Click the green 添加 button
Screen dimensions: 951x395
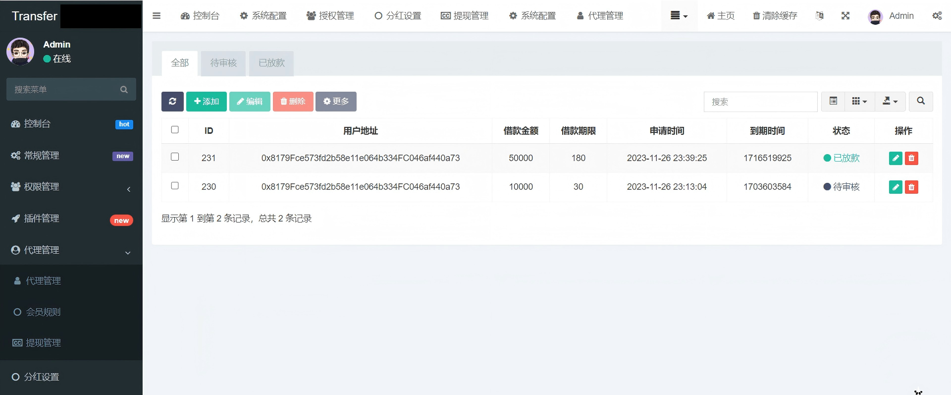pos(207,102)
